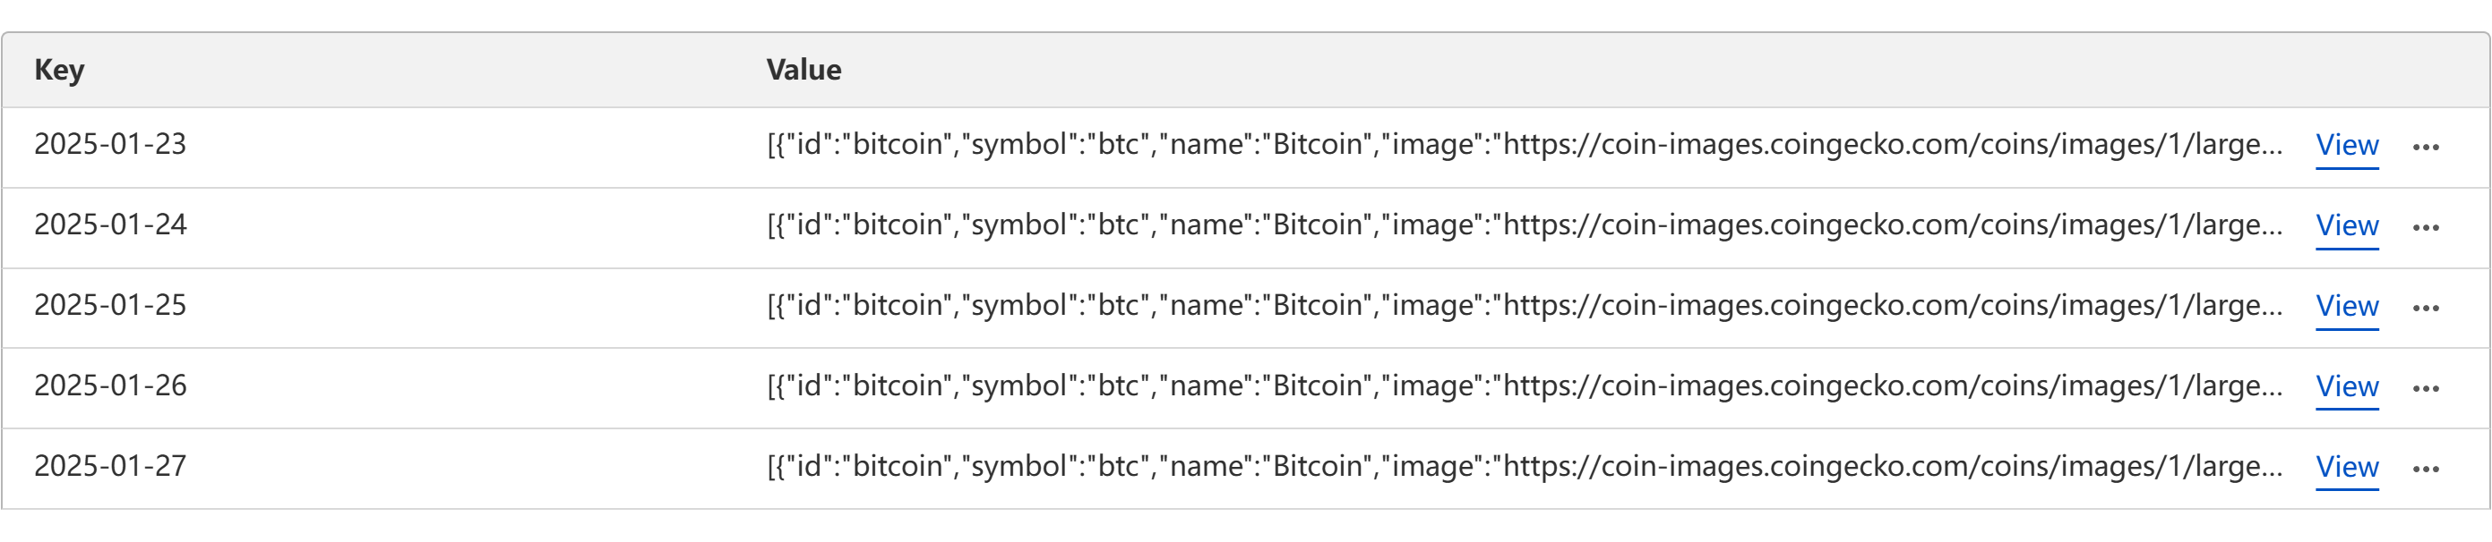Click the JSON value text for 2025-01-27
The image size is (2492, 542).
click(1525, 467)
